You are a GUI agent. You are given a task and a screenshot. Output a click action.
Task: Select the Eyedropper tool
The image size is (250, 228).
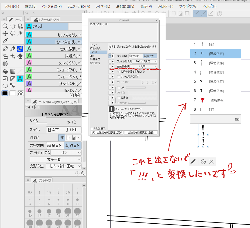[5, 40]
